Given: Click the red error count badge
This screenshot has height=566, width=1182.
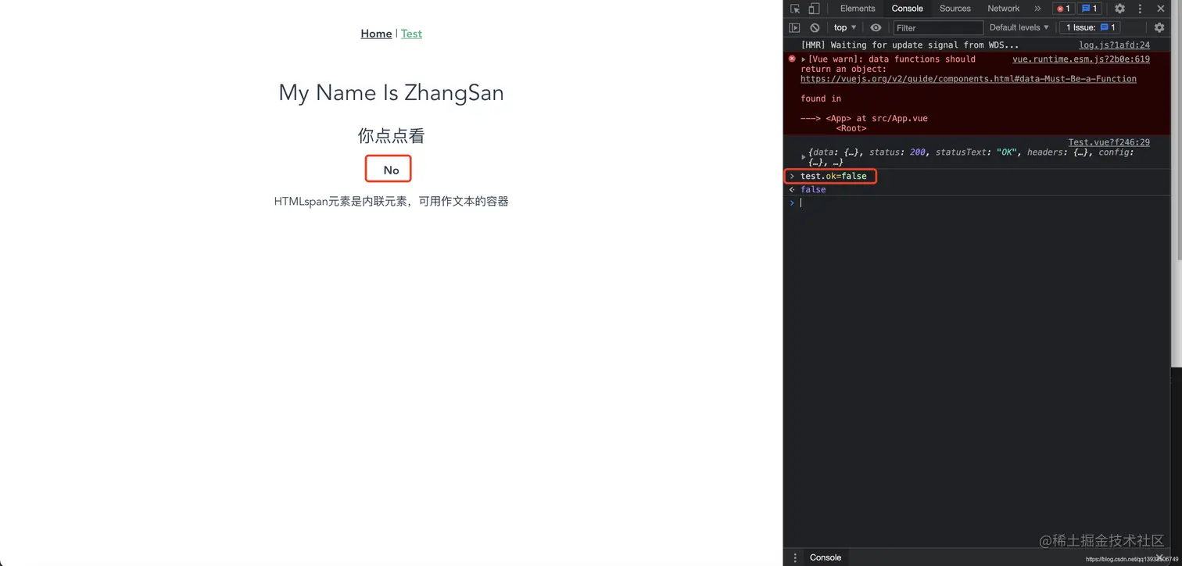Looking at the screenshot, I should click(1063, 9).
